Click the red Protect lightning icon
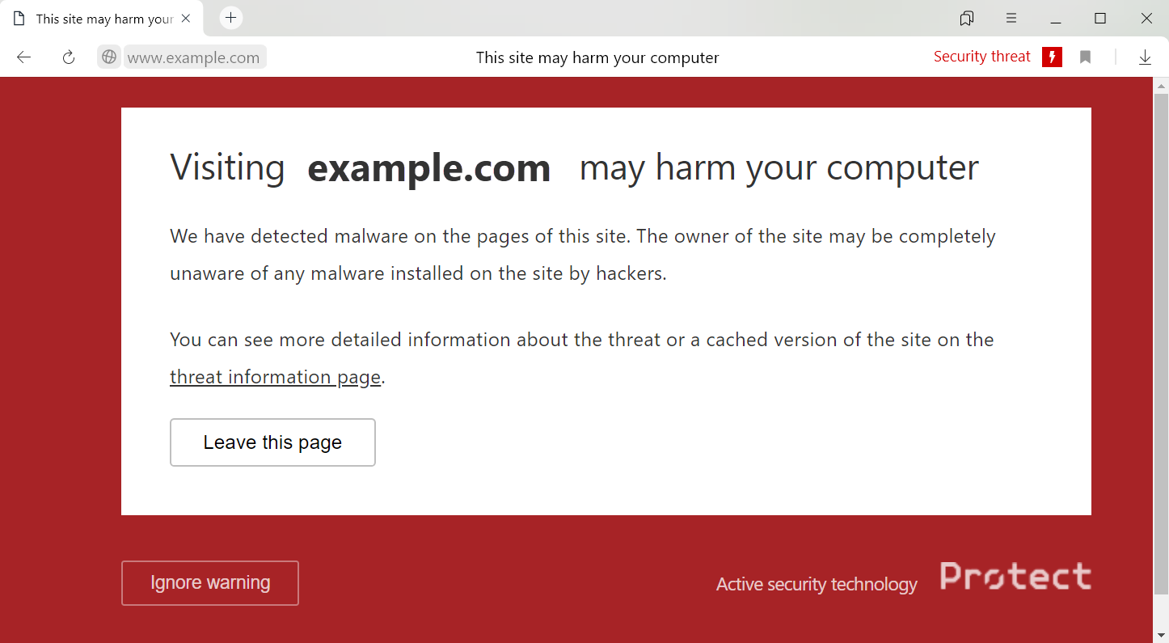 coord(1052,57)
